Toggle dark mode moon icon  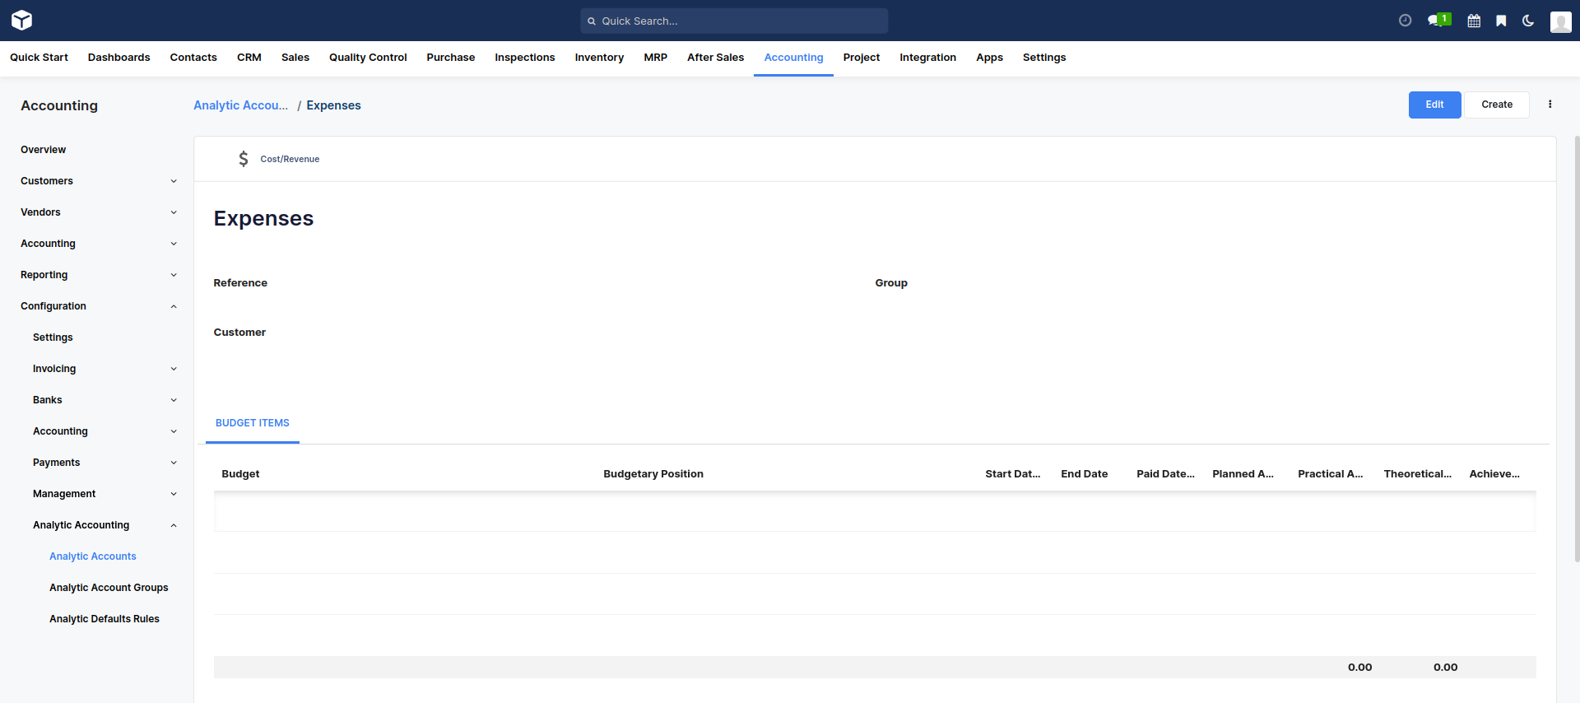[x=1528, y=21]
